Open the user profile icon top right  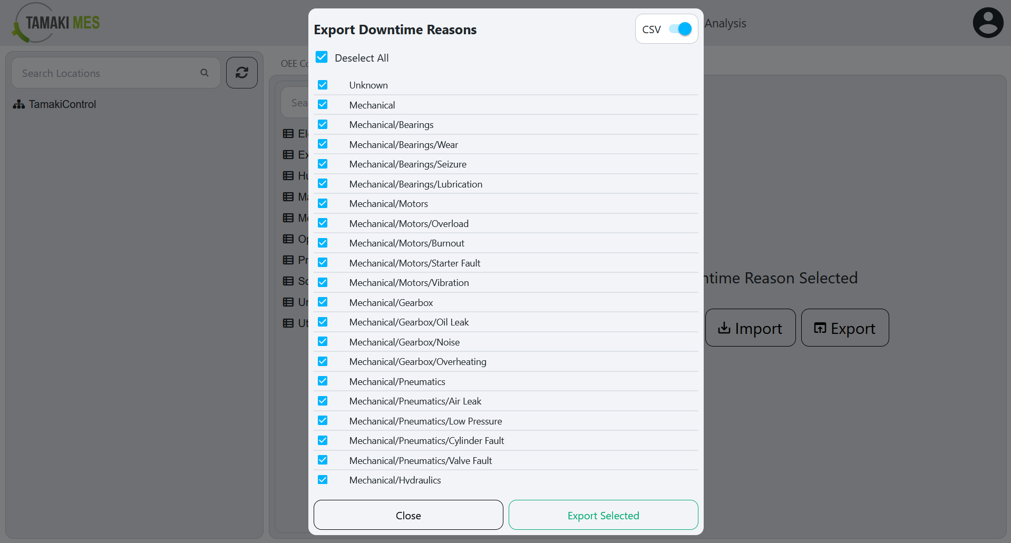click(988, 22)
